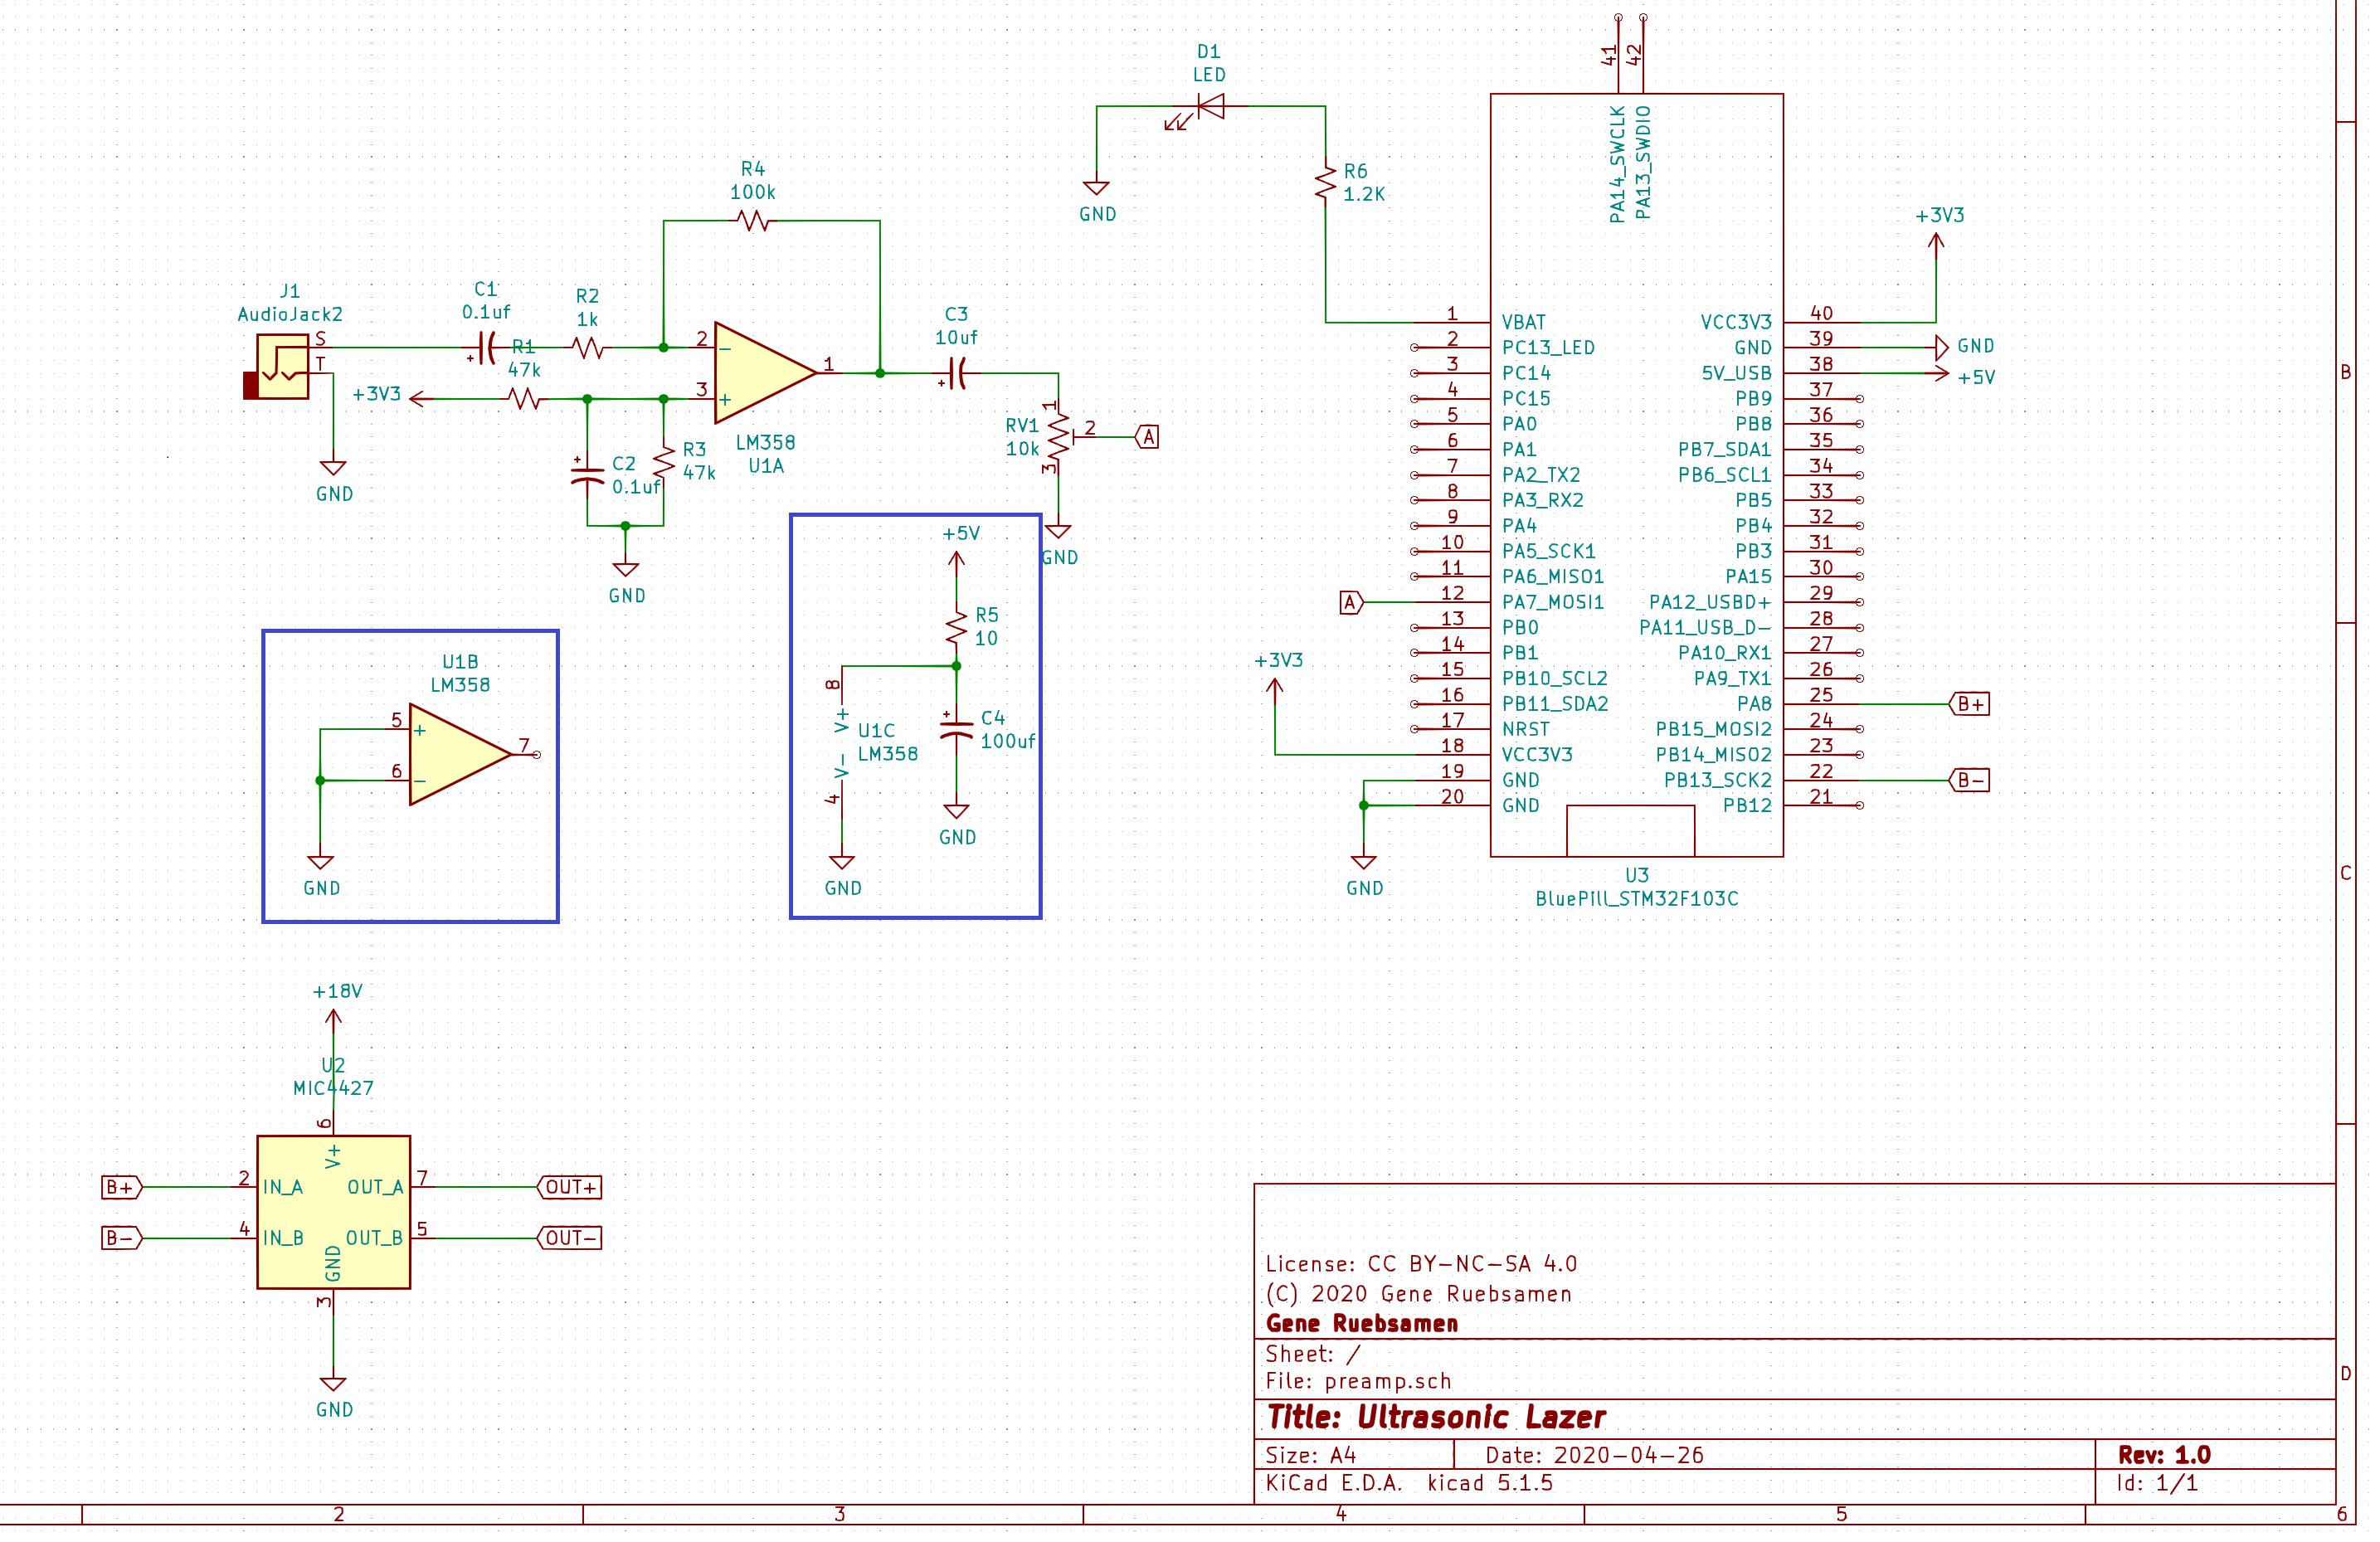Viewport: 2380px width, 1542px height.
Task: Select the U3 BluePill STM32F103C module body
Action: click(1638, 476)
